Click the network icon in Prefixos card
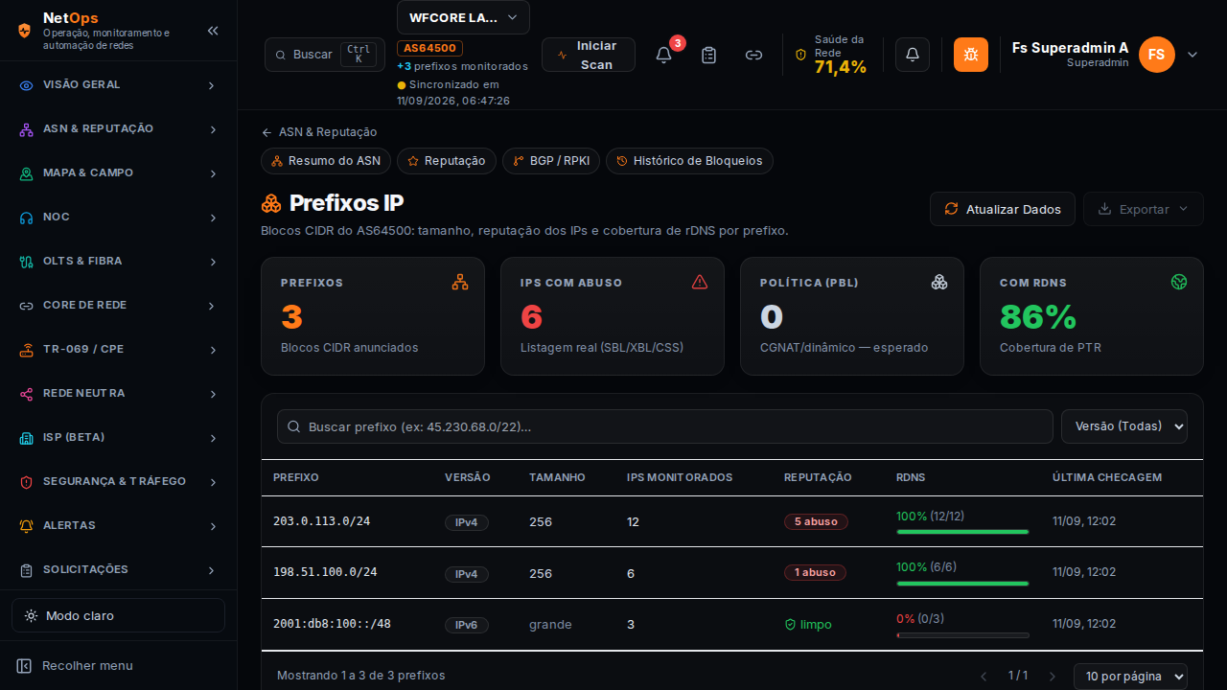This screenshot has width=1227, height=690. point(460,282)
